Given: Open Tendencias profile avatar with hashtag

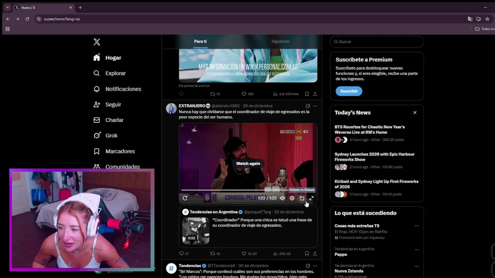Looking at the screenshot, I should click(171, 268).
